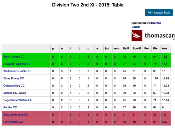Open the Sully Centurions CC link
Image resolution: width=175 pixels, height=129 pixels.
point(15,115)
